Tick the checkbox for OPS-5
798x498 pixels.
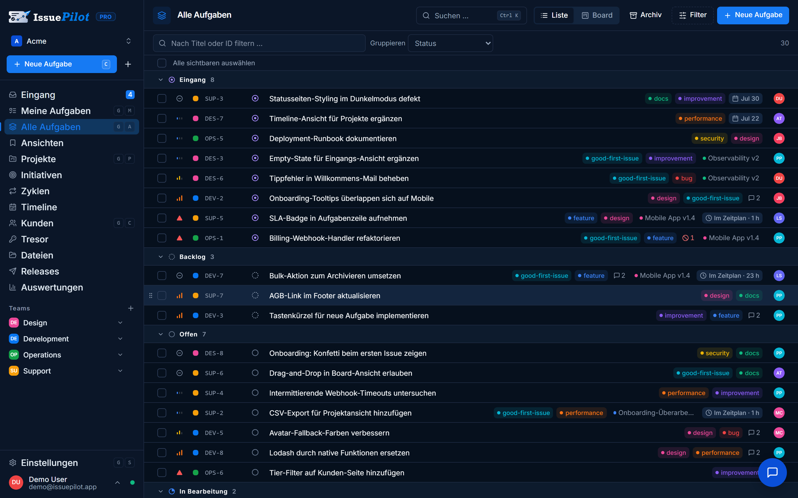coord(162,138)
